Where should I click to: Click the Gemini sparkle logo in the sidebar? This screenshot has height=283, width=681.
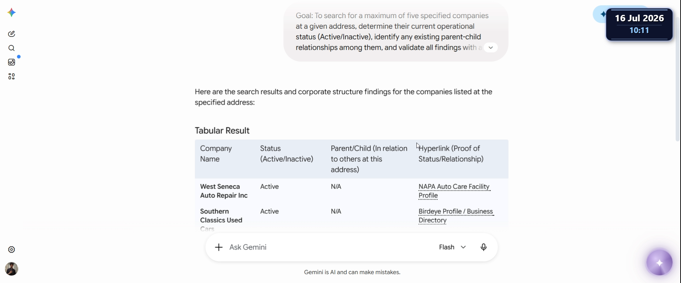[x=11, y=13]
